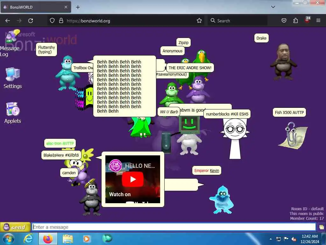Close the BonziWORLD tab
The width and height of the screenshot is (326, 245).
(66, 7)
